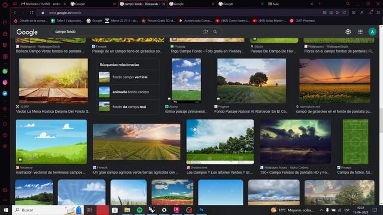383x215 pixels.
Task: Open the Freepik agricultural field image
Action: (136, 142)
